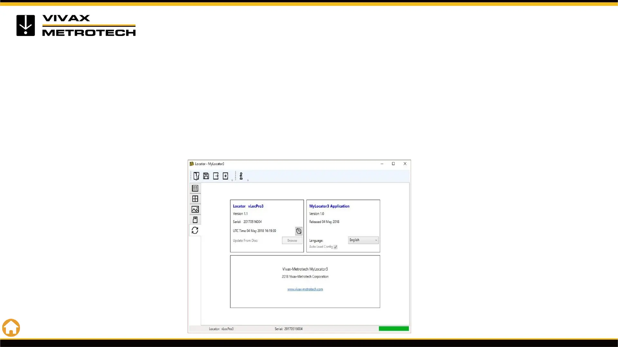Click the 'Locator vLocPro3' heading
Image resolution: width=618 pixels, height=347 pixels.
248,206
